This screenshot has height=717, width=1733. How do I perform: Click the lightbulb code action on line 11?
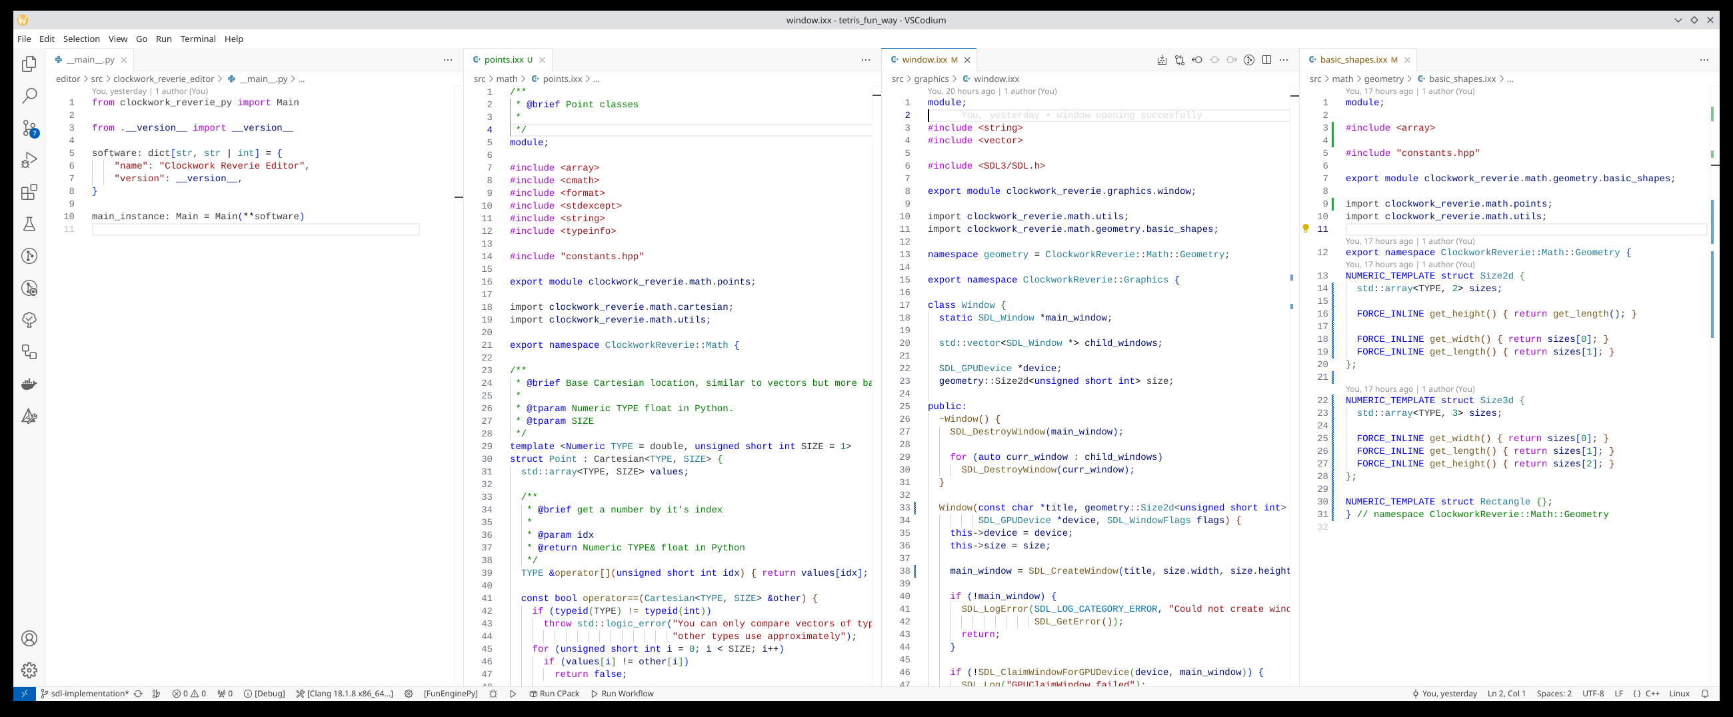click(1305, 229)
